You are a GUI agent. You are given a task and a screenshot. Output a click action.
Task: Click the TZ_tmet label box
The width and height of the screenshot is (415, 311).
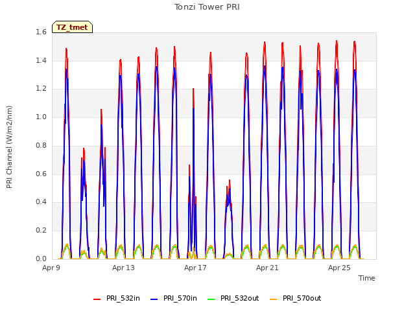pyautogui.click(x=72, y=27)
